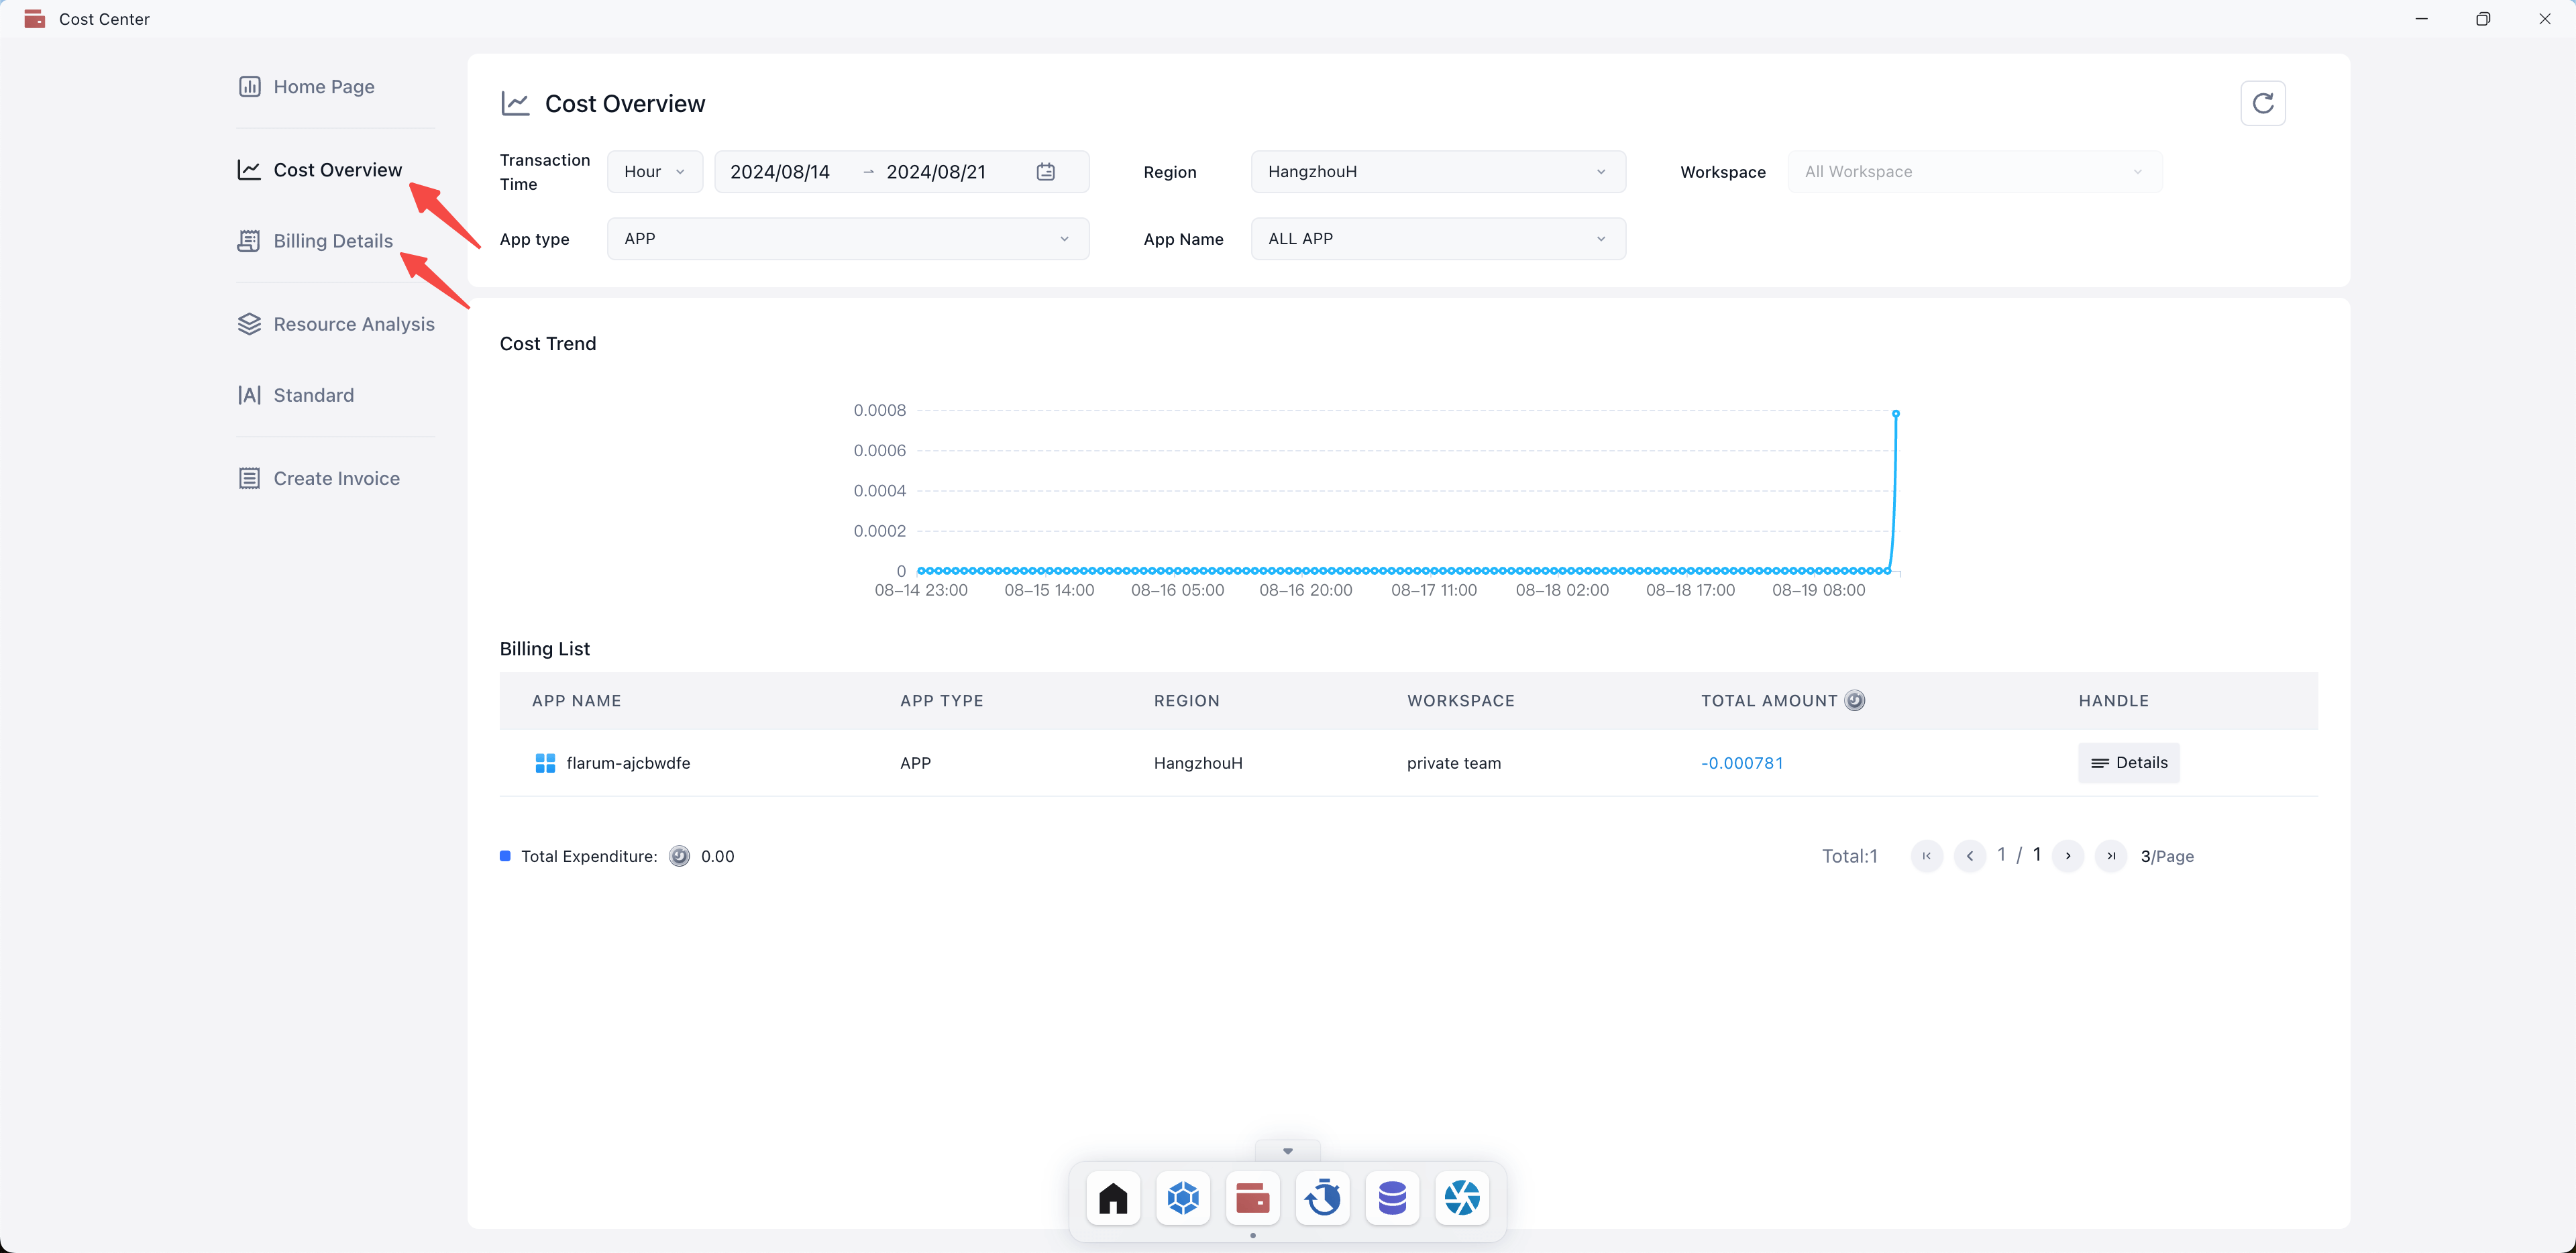Open the blue aperture dock icon

click(x=1462, y=1197)
